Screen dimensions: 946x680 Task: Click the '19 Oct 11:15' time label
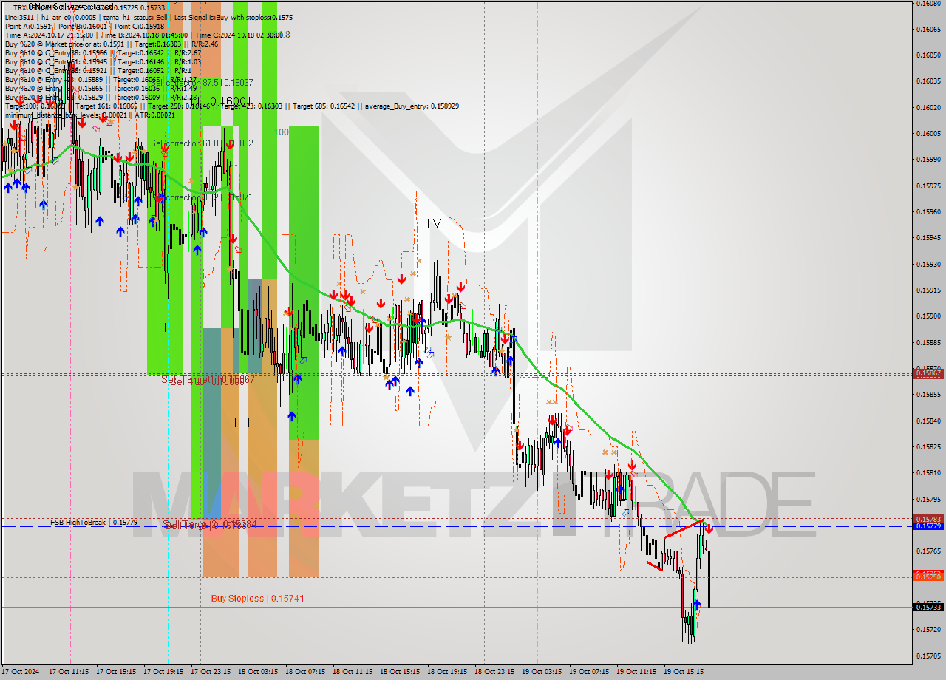(x=636, y=672)
